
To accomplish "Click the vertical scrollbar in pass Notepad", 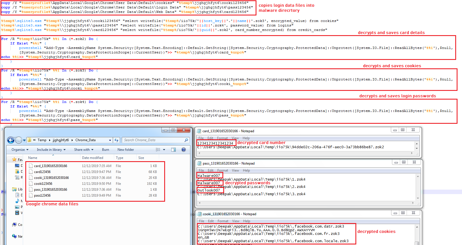I will [418, 187].
